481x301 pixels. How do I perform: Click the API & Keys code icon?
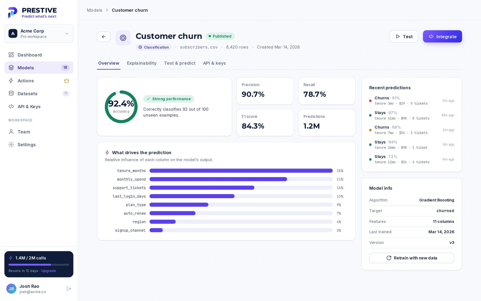point(11,106)
